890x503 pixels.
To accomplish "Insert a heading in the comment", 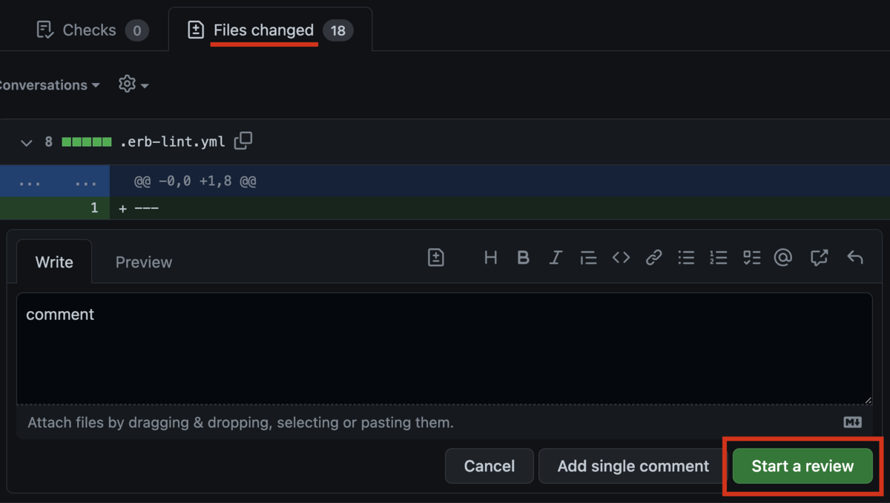I will pos(490,257).
